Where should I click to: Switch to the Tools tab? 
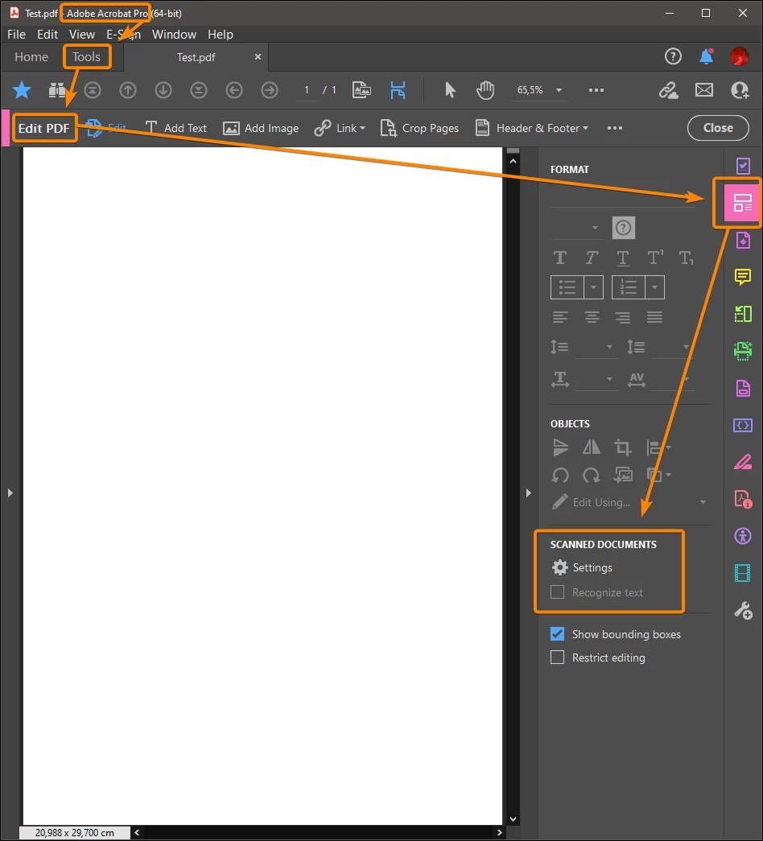point(86,57)
